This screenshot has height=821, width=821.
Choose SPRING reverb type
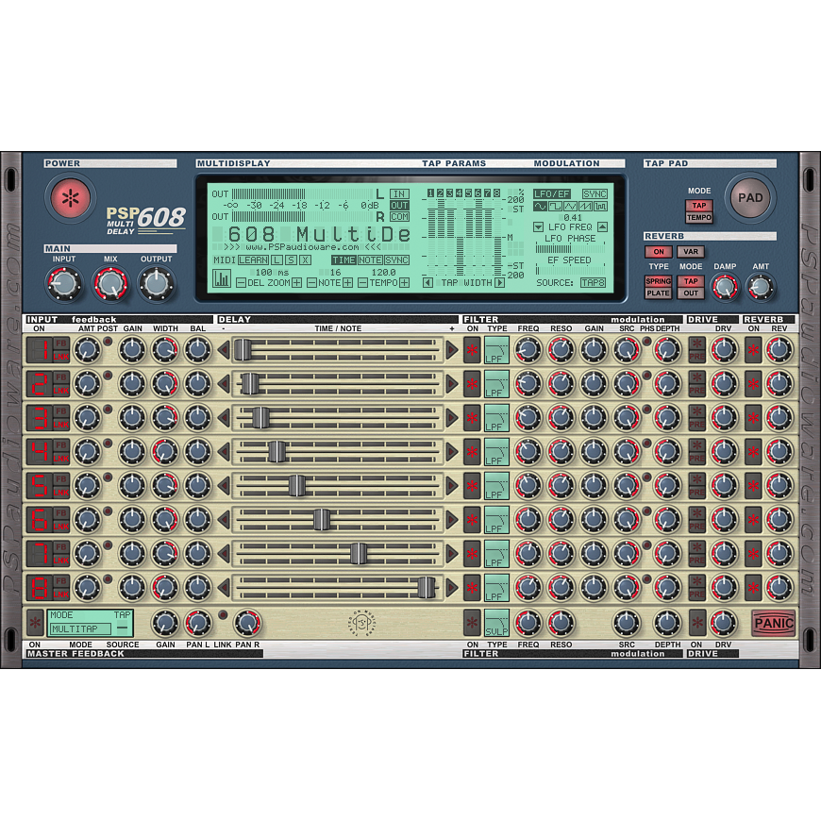[x=658, y=281]
